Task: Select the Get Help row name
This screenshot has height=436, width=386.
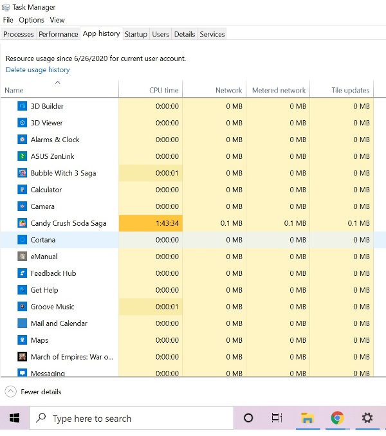Action: pyautogui.click(x=44, y=290)
